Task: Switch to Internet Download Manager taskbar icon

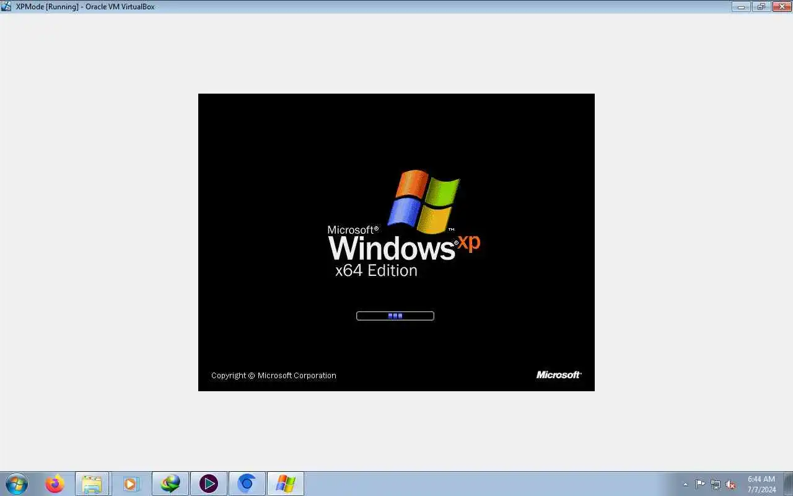Action: [x=170, y=484]
